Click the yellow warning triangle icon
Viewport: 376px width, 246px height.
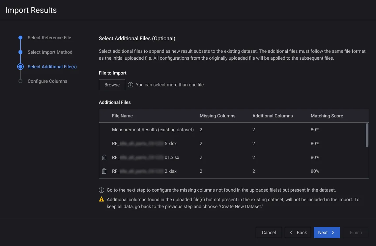tap(101, 199)
